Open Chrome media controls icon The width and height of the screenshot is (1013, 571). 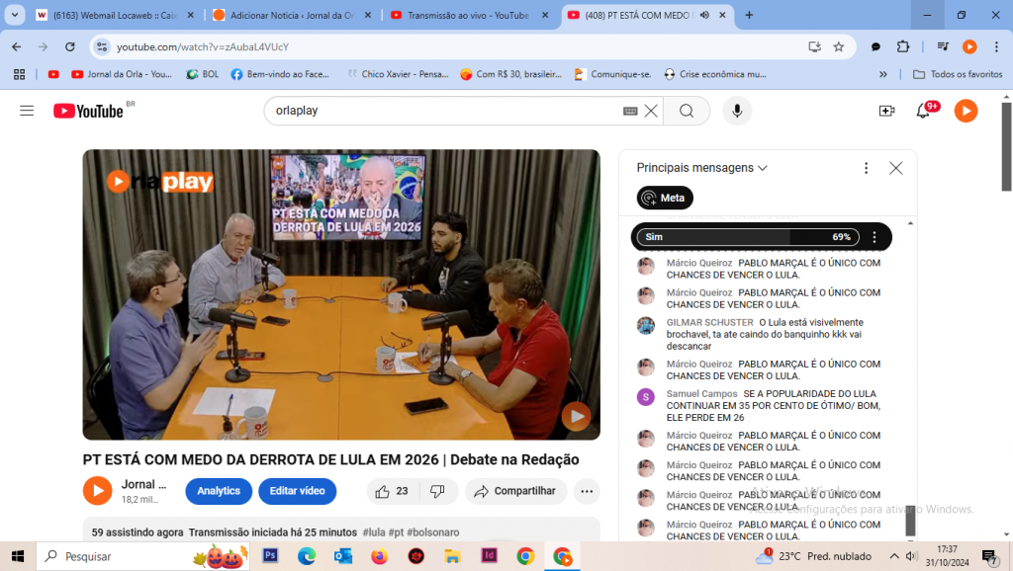pyautogui.click(x=943, y=47)
